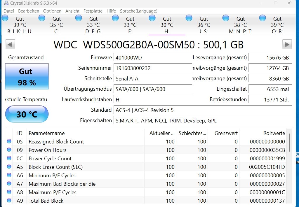Image resolution: width=299 pixels, height=207 pixels.
Task: Click the Grenzwert column header
Action: click(x=224, y=133)
